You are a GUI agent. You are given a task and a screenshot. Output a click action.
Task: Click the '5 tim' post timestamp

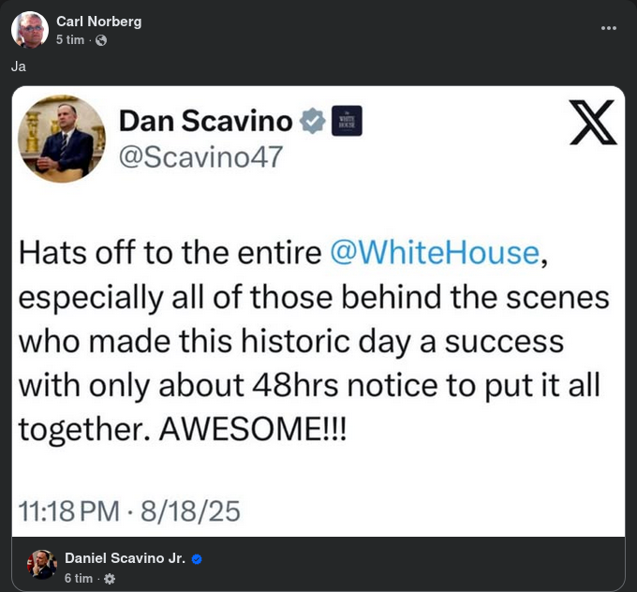click(x=69, y=40)
